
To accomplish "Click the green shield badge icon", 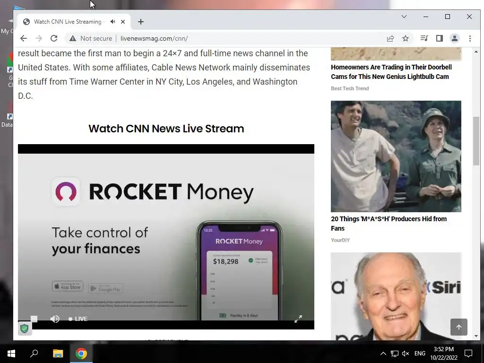I will tap(25, 328).
